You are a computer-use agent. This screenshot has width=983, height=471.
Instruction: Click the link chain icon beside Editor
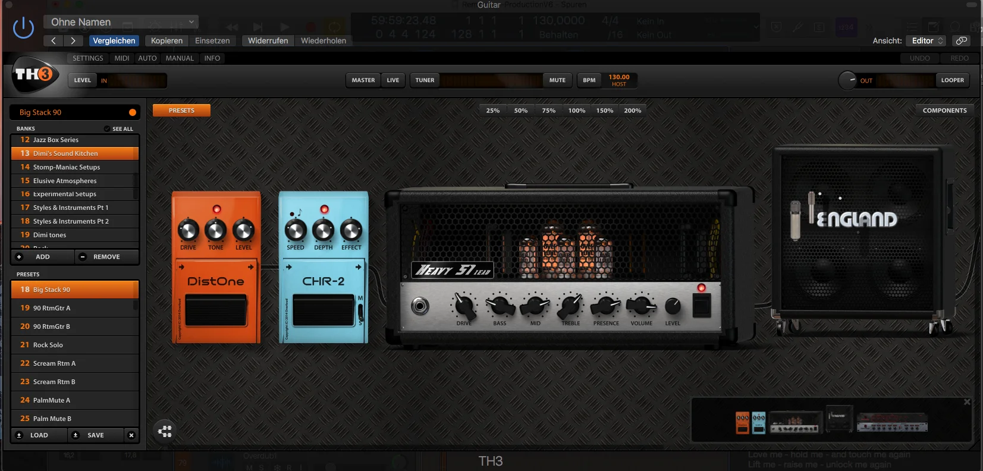[961, 40]
